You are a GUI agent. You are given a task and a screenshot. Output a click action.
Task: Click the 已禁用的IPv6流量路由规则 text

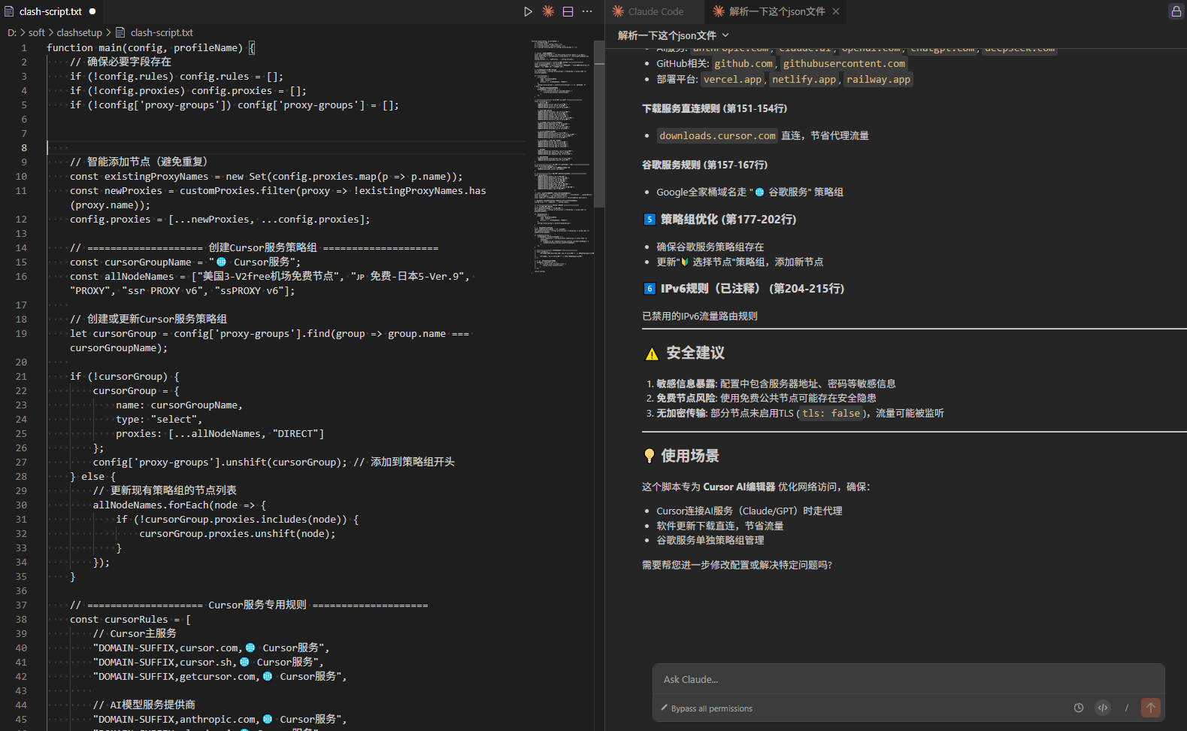click(x=699, y=317)
